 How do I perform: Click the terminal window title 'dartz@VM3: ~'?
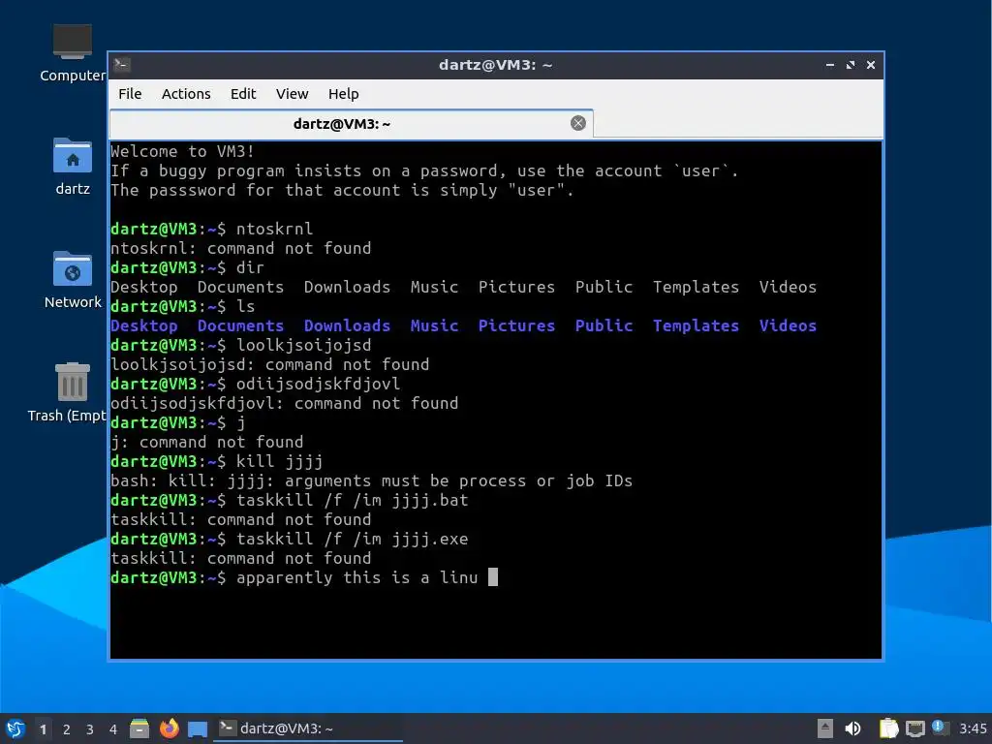point(495,65)
